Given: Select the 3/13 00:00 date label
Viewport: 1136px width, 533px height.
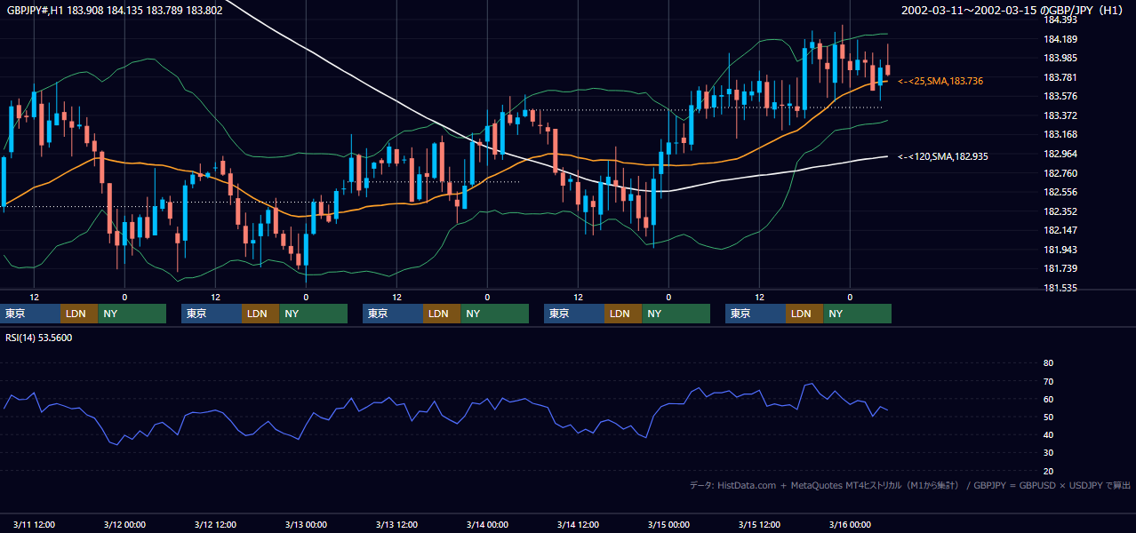Looking at the screenshot, I should [305, 524].
